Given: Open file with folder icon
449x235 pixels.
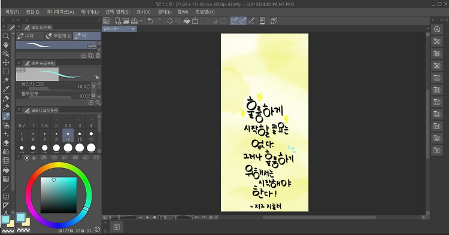Looking at the screenshot, I should click(126, 21).
